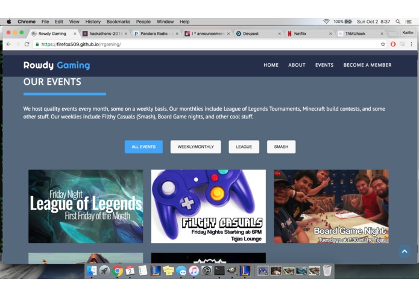Open Reminders from the dock
The width and height of the screenshot is (419, 297).
click(143, 271)
